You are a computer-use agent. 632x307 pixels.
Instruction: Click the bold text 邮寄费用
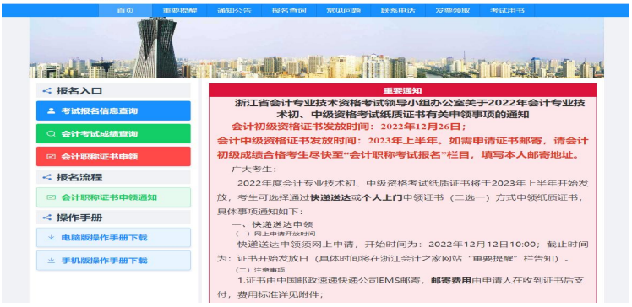click(450, 281)
